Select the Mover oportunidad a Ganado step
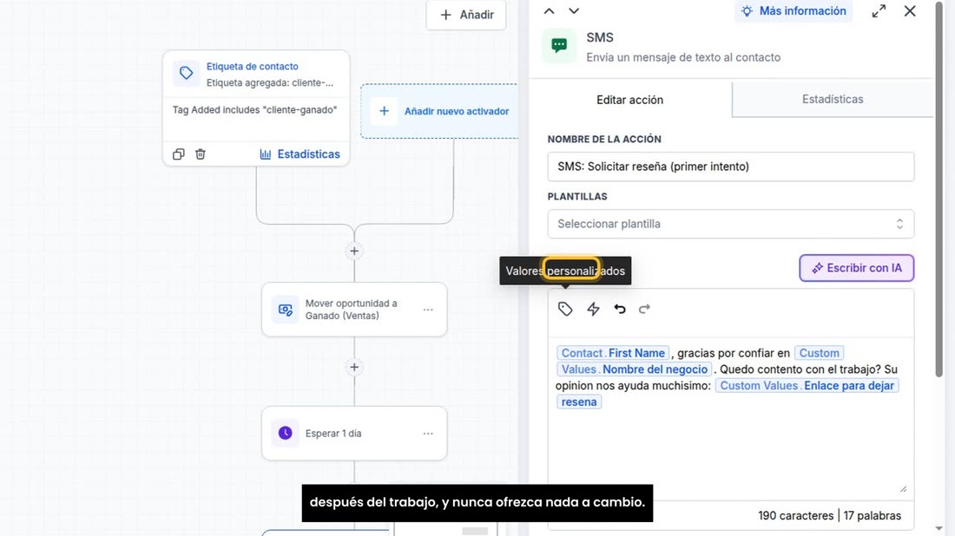This screenshot has height=536, width=955. (x=354, y=309)
